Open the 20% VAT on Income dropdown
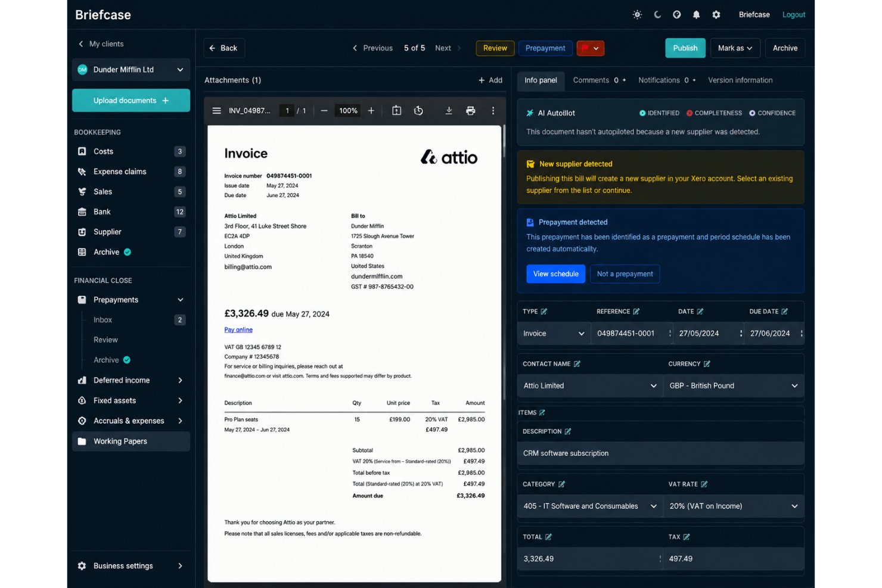Screen dimensions: 882x588 pyautogui.click(x=734, y=506)
